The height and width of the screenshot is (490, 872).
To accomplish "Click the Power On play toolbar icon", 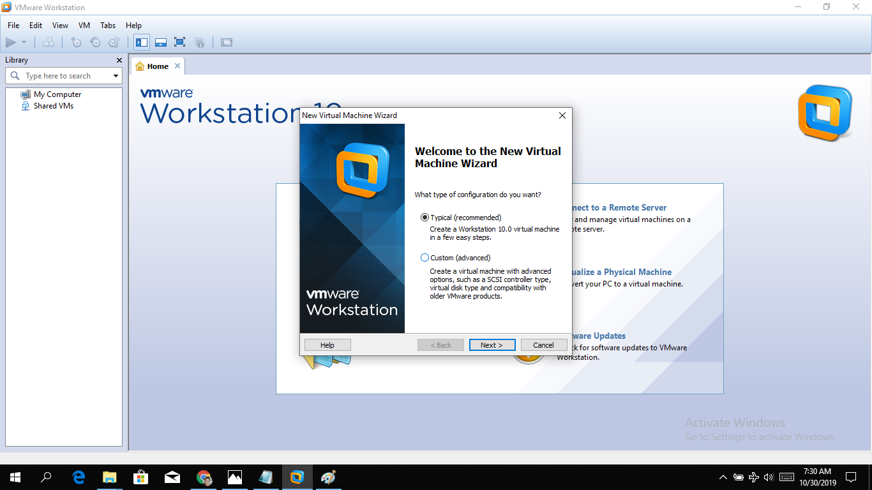I will pyautogui.click(x=11, y=43).
